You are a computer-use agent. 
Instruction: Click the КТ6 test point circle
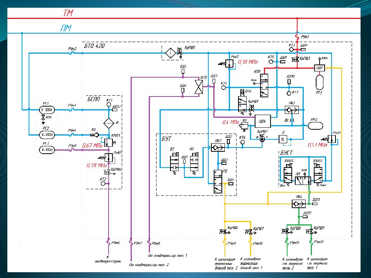click(243, 142)
